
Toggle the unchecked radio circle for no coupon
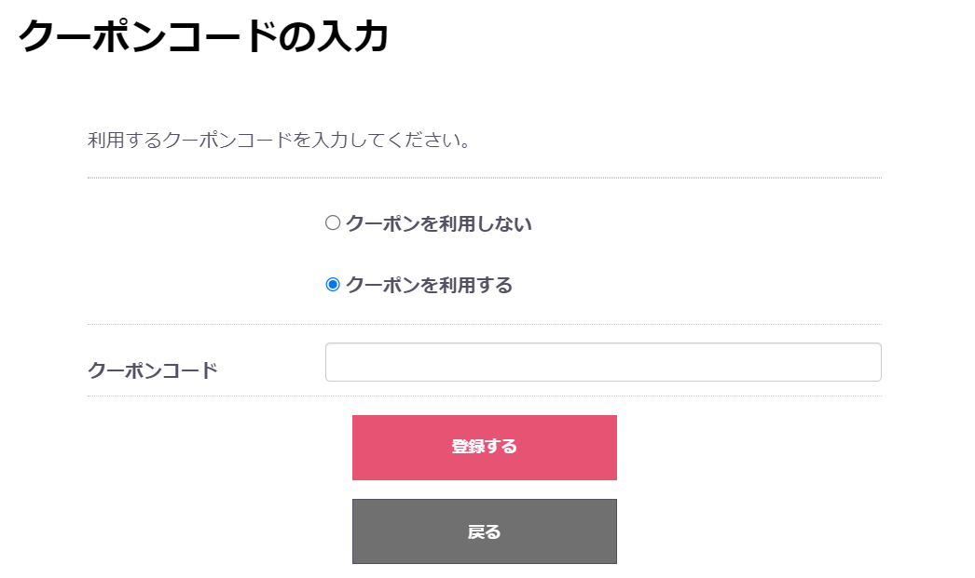coord(333,223)
